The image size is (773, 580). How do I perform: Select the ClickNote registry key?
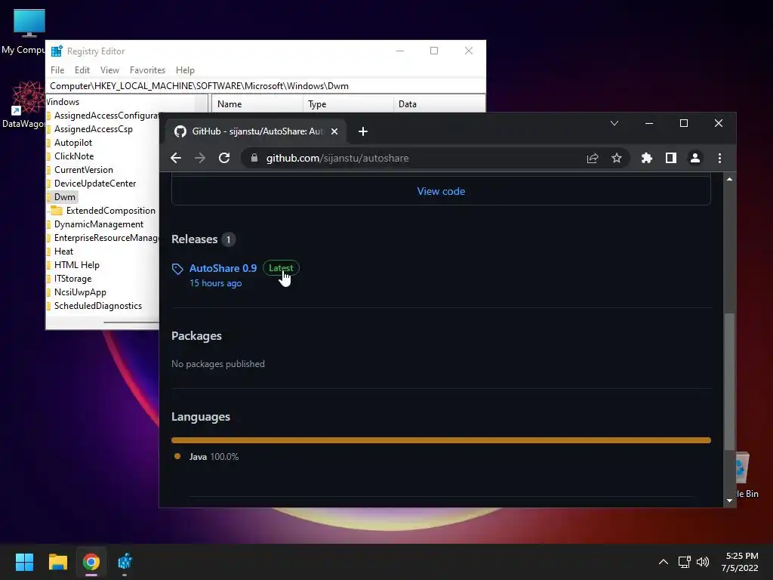coord(74,156)
